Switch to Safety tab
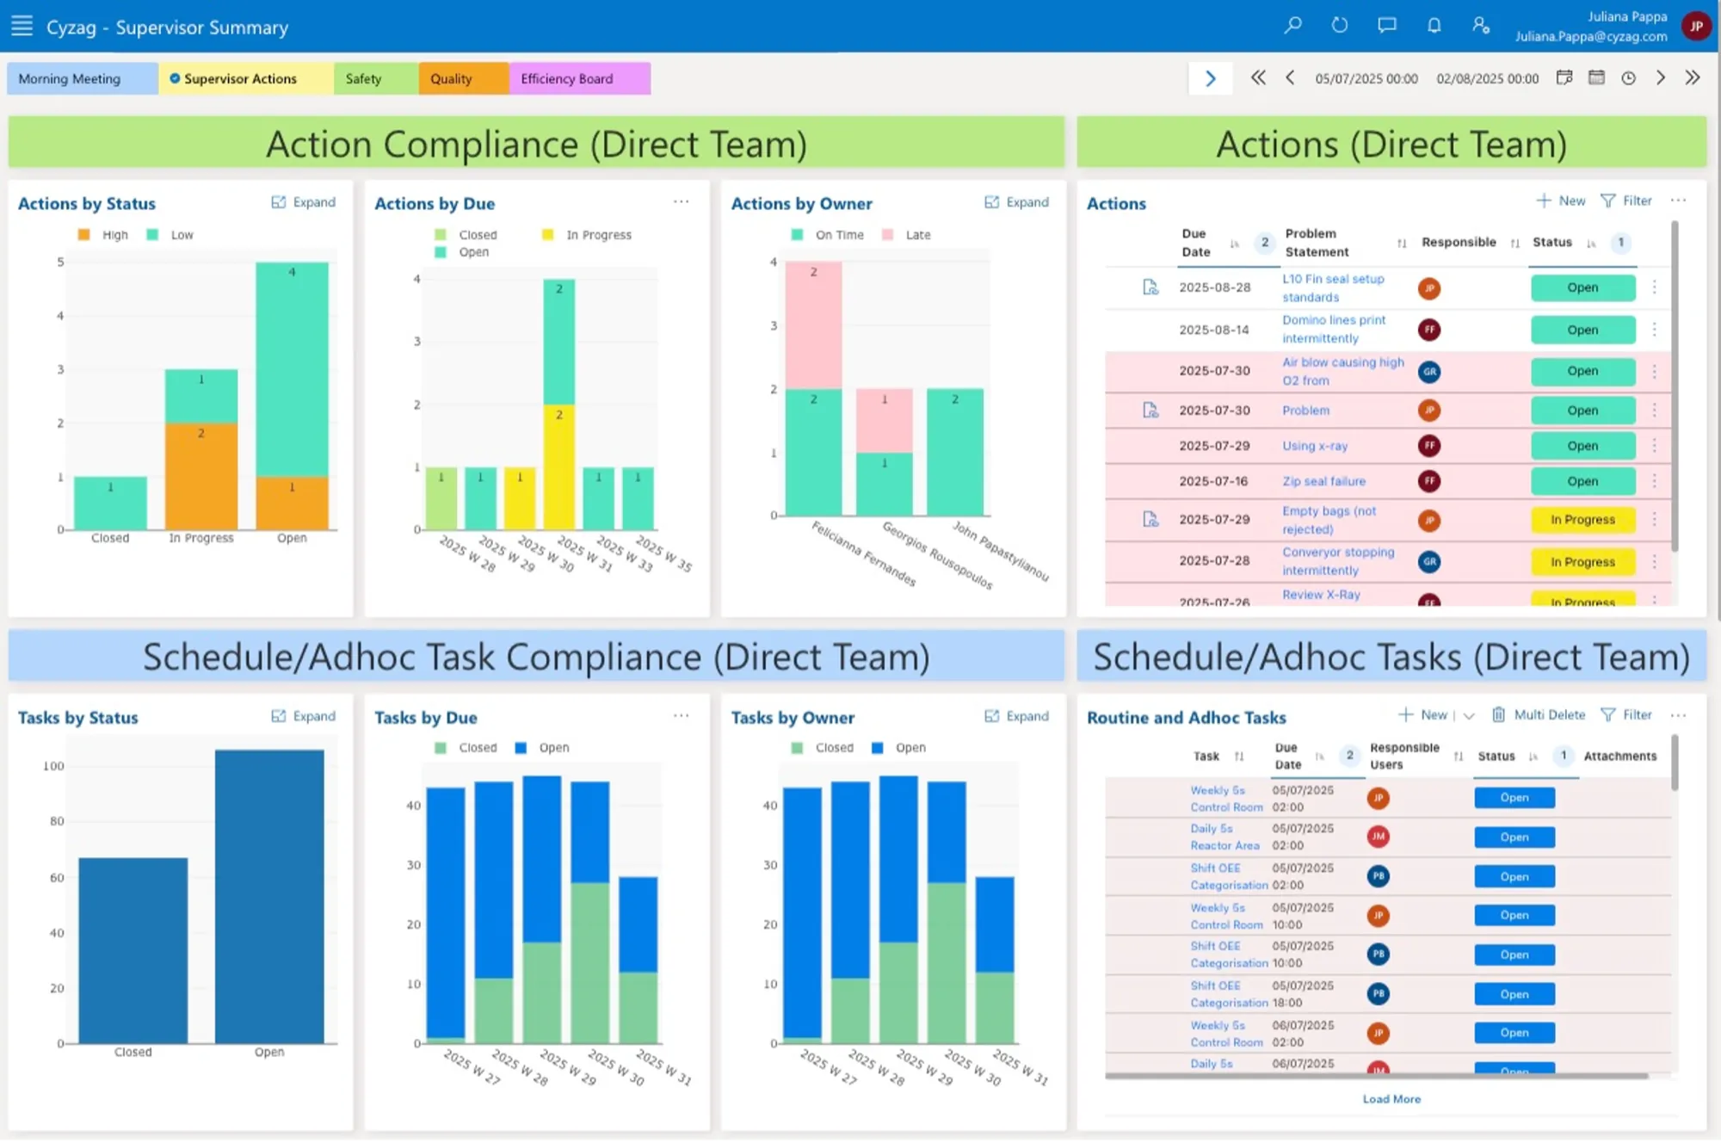 [x=376, y=78]
